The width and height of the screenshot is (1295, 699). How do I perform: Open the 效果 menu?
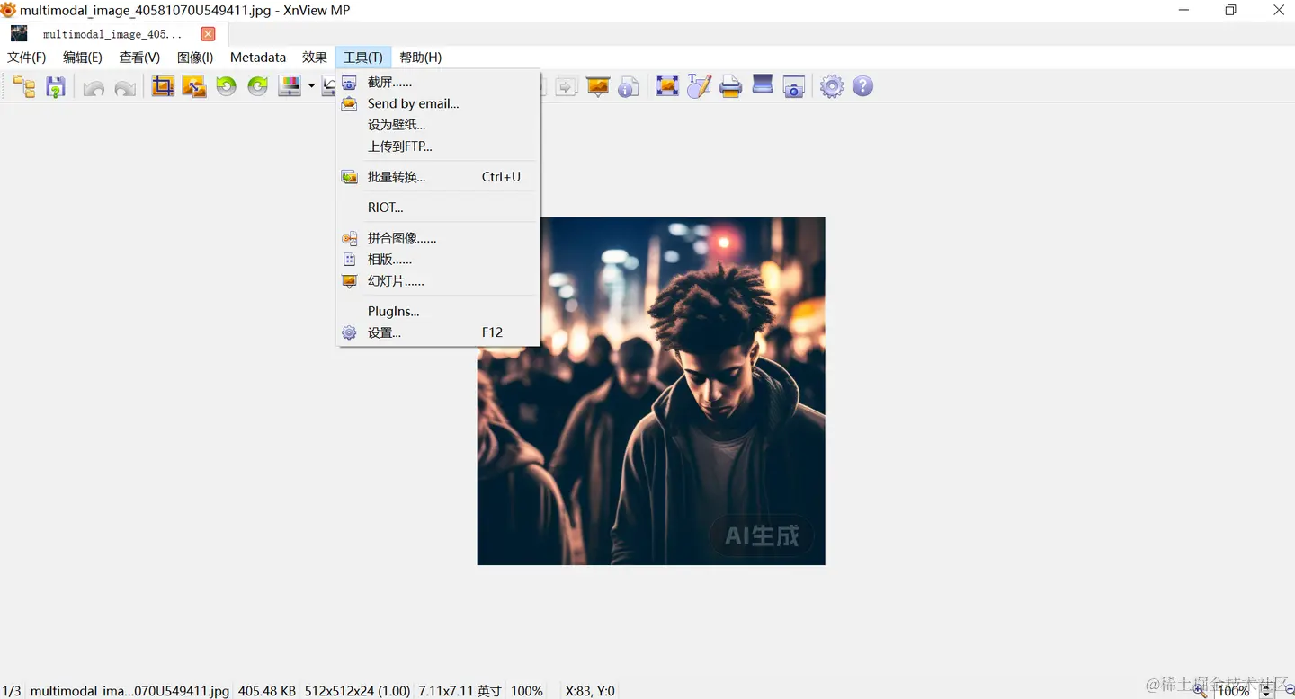pyautogui.click(x=315, y=58)
